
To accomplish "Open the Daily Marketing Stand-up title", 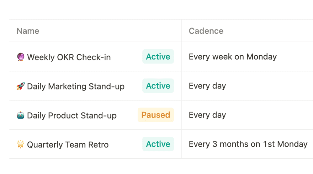I will coord(76,86).
